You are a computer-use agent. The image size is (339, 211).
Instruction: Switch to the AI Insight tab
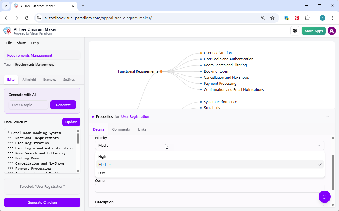point(29,80)
